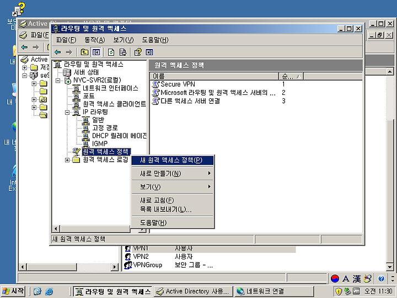Select 네트워크 인터페이스 tree node
Screen dimensions: 397x298
[x=110, y=88]
